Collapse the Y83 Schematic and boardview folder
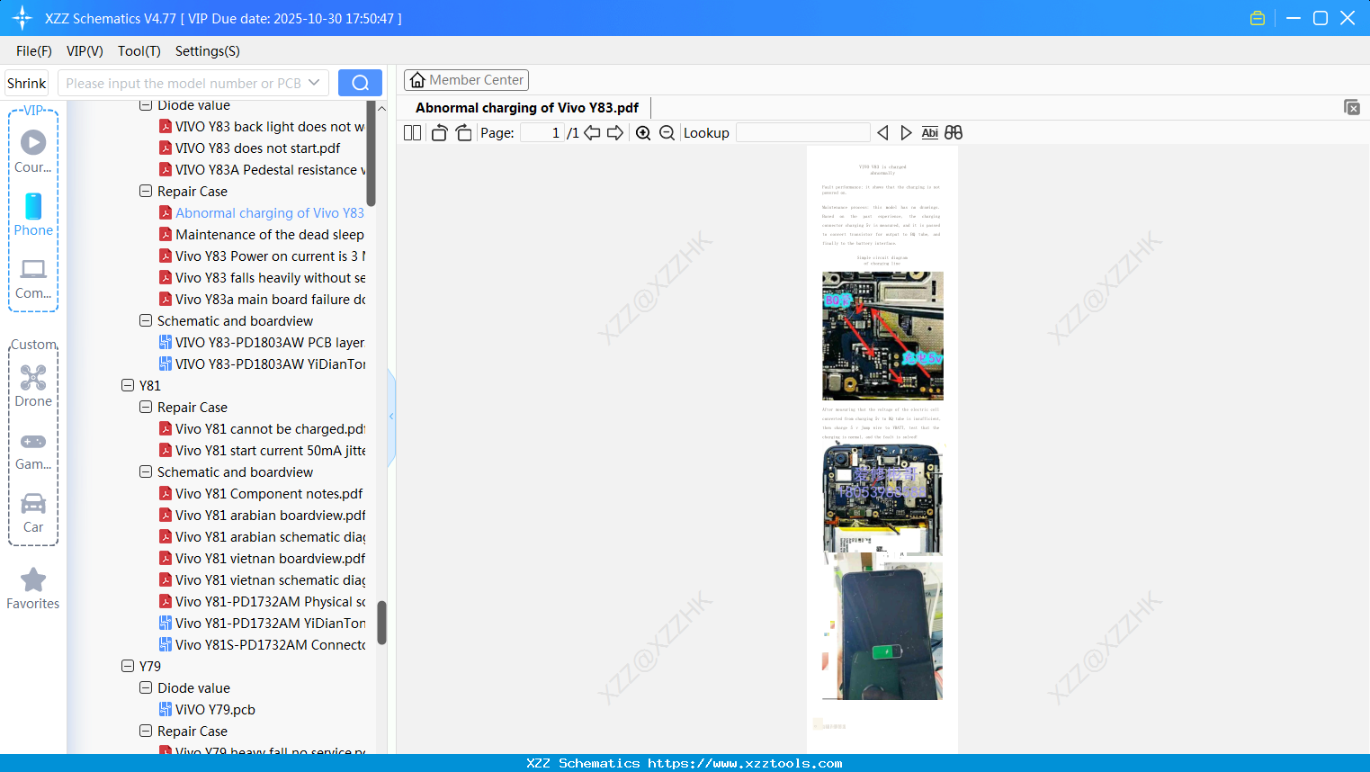The image size is (1370, 772). tap(146, 320)
